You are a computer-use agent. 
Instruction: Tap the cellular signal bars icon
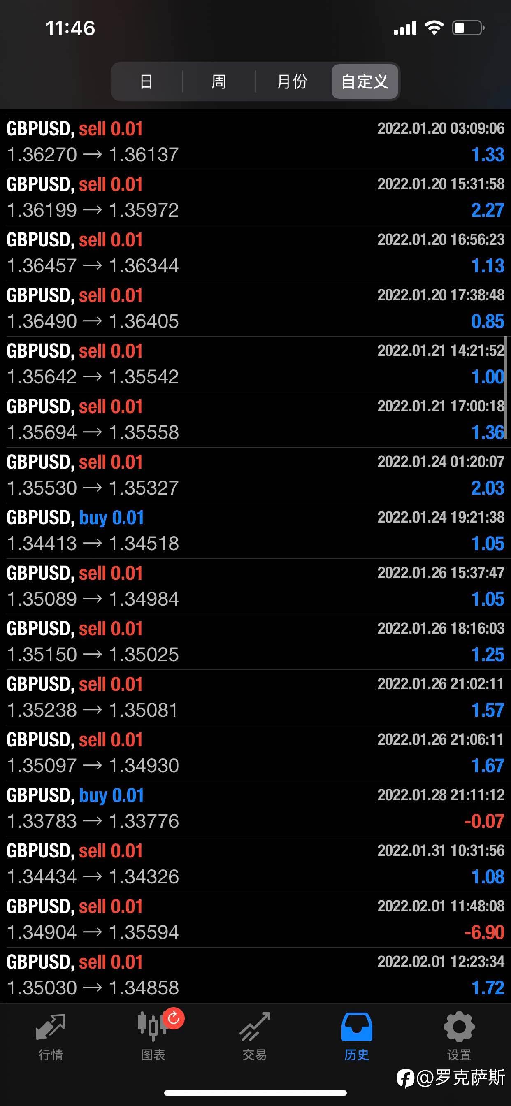coord(405,28)
